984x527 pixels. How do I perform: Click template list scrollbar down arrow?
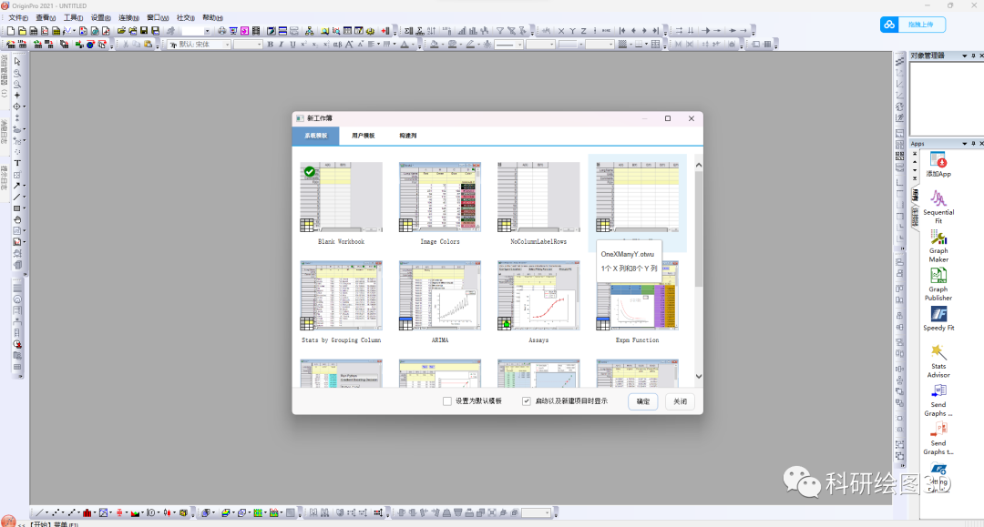[x=699, y=377]
